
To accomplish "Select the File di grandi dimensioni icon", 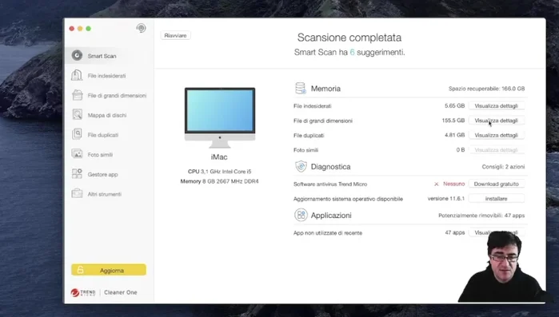I will point(77,95).
